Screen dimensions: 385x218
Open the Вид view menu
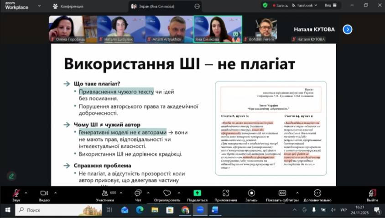[330, 5]
